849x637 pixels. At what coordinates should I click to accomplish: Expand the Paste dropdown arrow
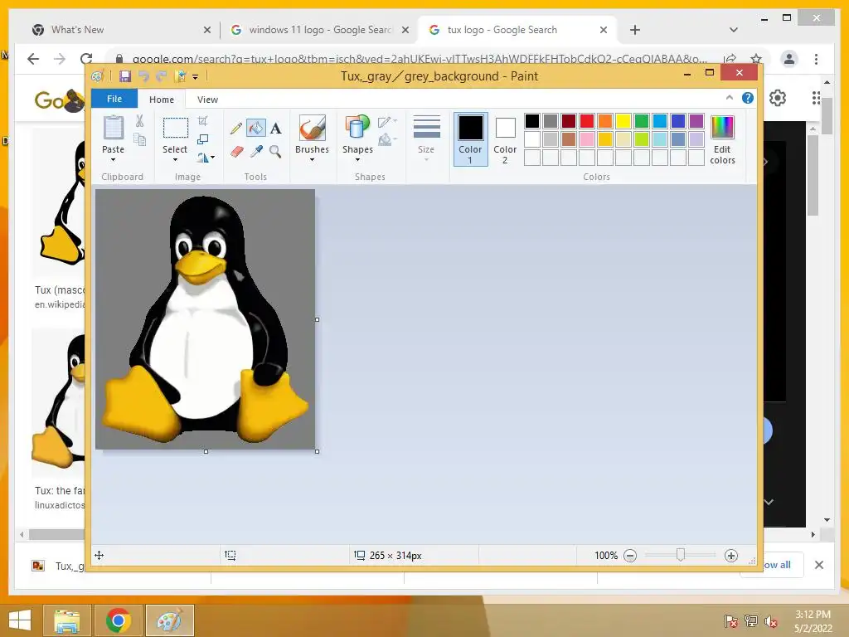point(113,160)
